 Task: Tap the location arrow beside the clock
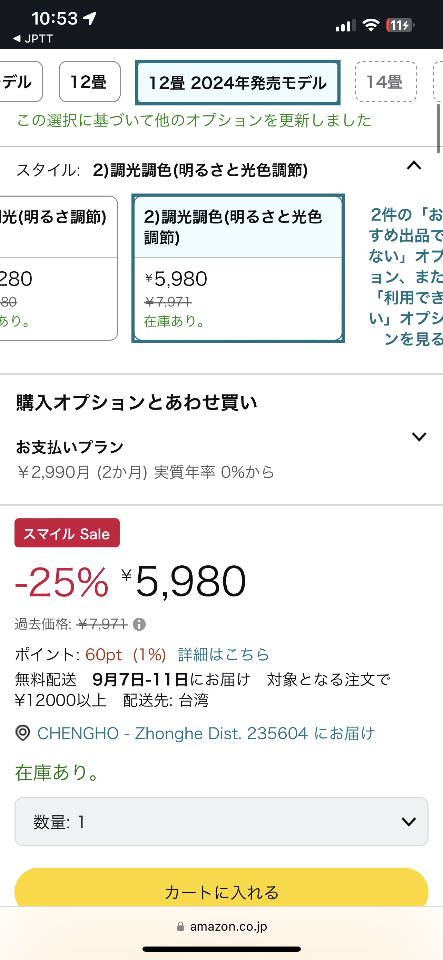tap(90, 18)
